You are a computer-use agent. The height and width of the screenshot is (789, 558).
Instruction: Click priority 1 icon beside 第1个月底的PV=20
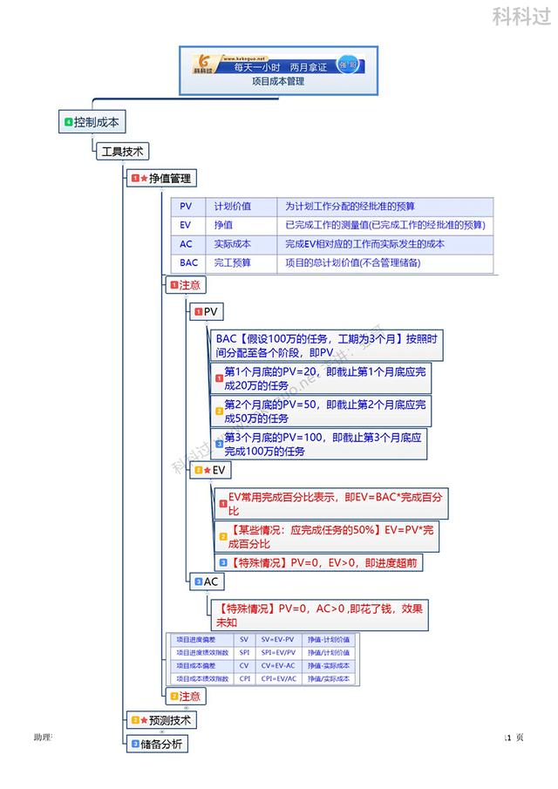219,378
